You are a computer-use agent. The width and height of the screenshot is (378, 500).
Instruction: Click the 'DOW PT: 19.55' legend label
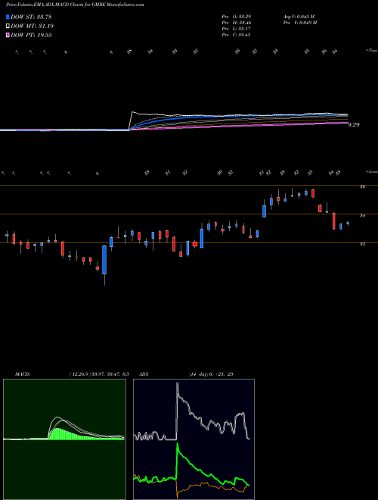31,35
